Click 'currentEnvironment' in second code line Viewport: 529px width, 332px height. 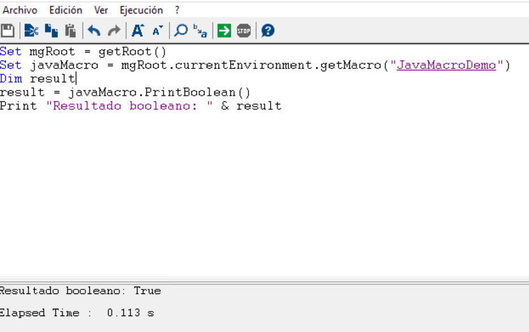pos(244,65)
